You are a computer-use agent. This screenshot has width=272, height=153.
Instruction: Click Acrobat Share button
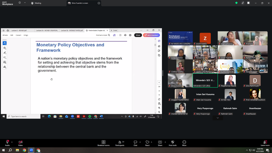pyautogui.click(x=138, y=35)
